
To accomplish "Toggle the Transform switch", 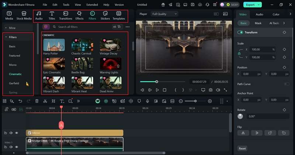I will (240, 32).
